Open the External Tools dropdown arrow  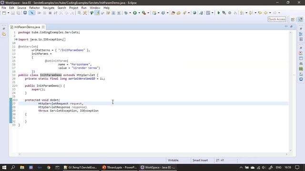click(x=148, y=13)
